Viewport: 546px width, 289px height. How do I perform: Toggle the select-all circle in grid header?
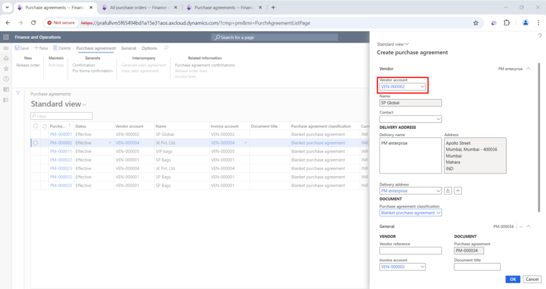click(x=36, y=126)
